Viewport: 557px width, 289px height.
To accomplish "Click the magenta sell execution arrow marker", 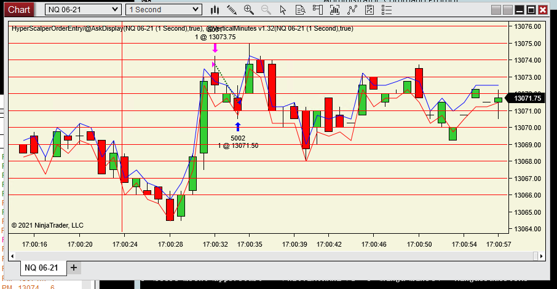I will [215, 48].
